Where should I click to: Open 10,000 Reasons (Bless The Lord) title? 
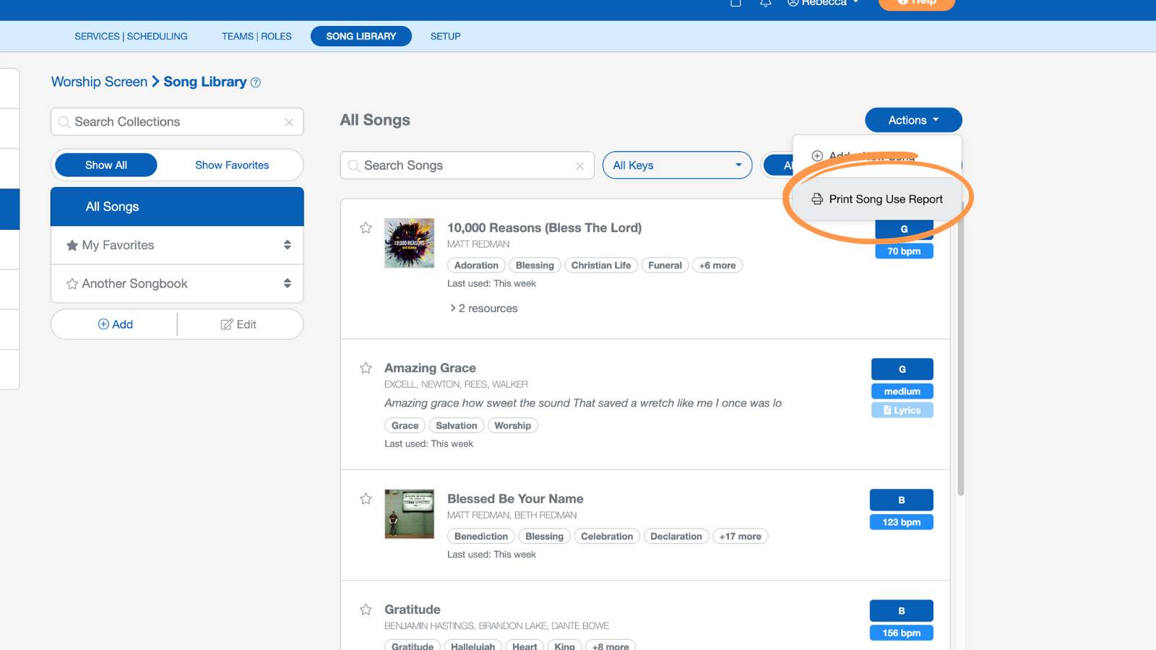click(544, 228)
